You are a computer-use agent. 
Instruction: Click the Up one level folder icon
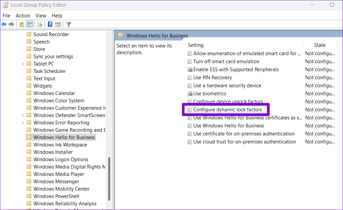click(x=21, y=24)
